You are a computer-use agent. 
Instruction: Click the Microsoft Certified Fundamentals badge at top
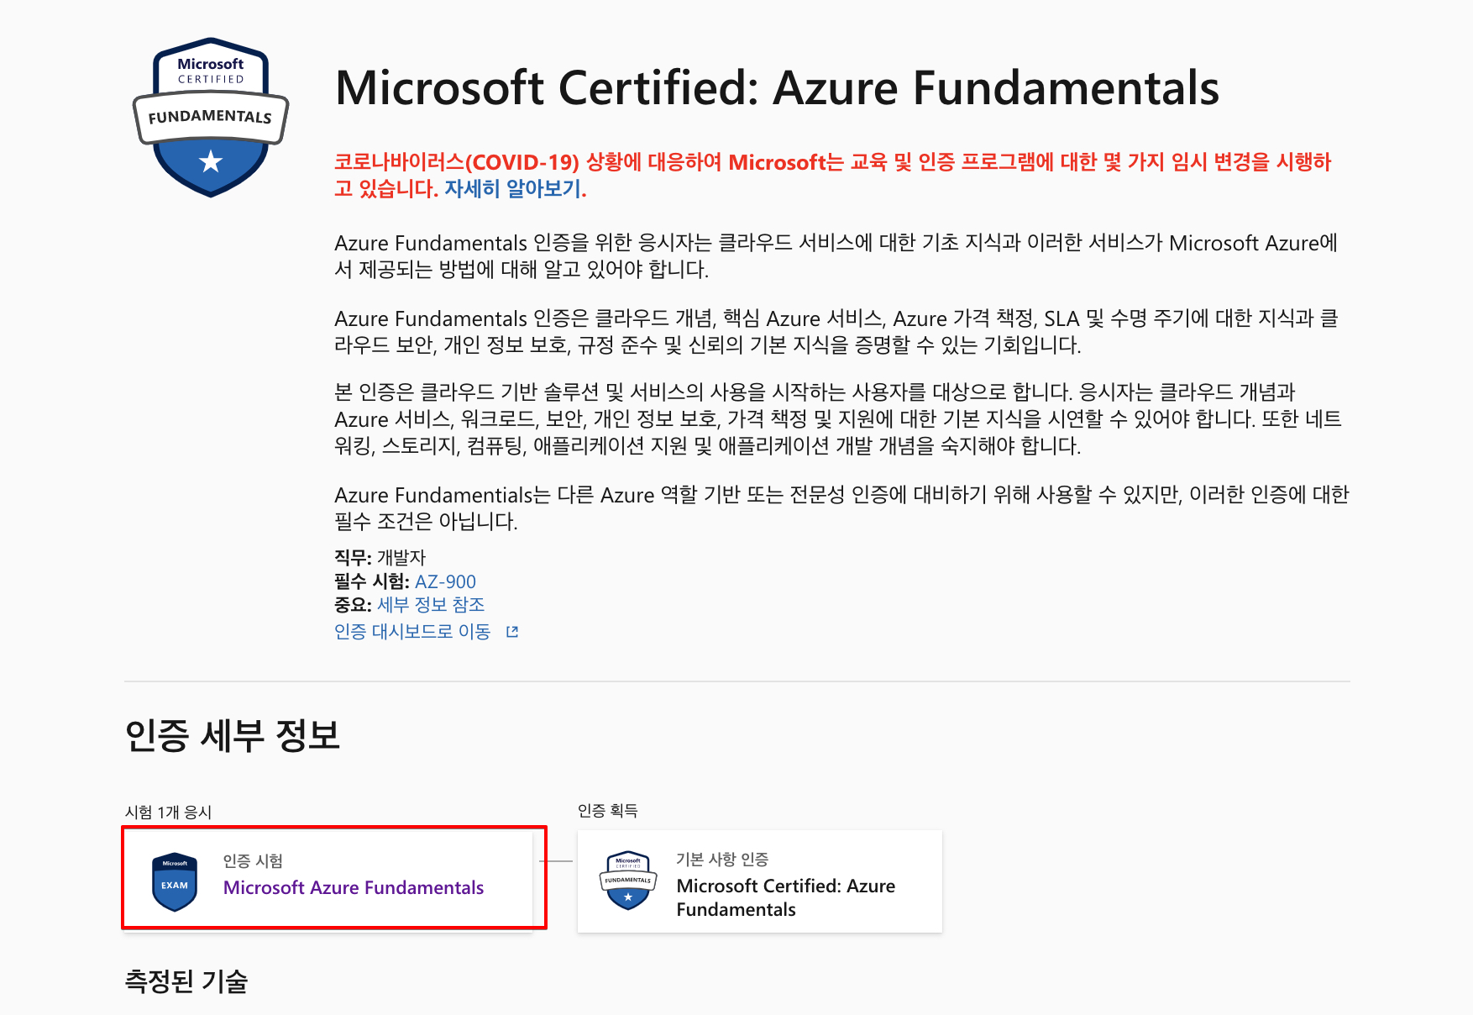tap(211, 118)
